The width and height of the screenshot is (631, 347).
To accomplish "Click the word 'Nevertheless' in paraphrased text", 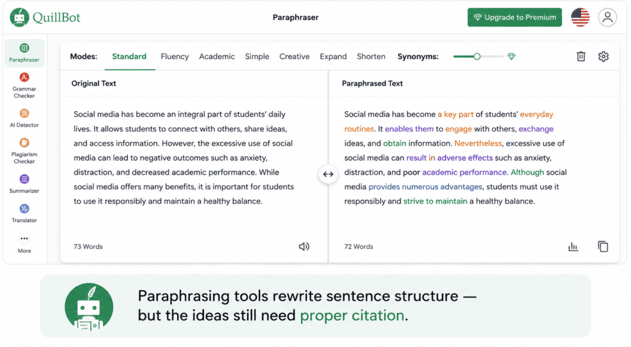I will coord(478,143).
